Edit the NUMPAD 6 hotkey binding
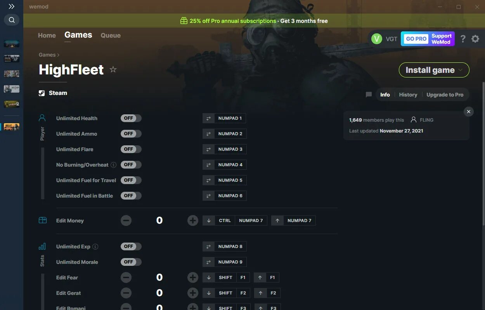 coord(230,196)
